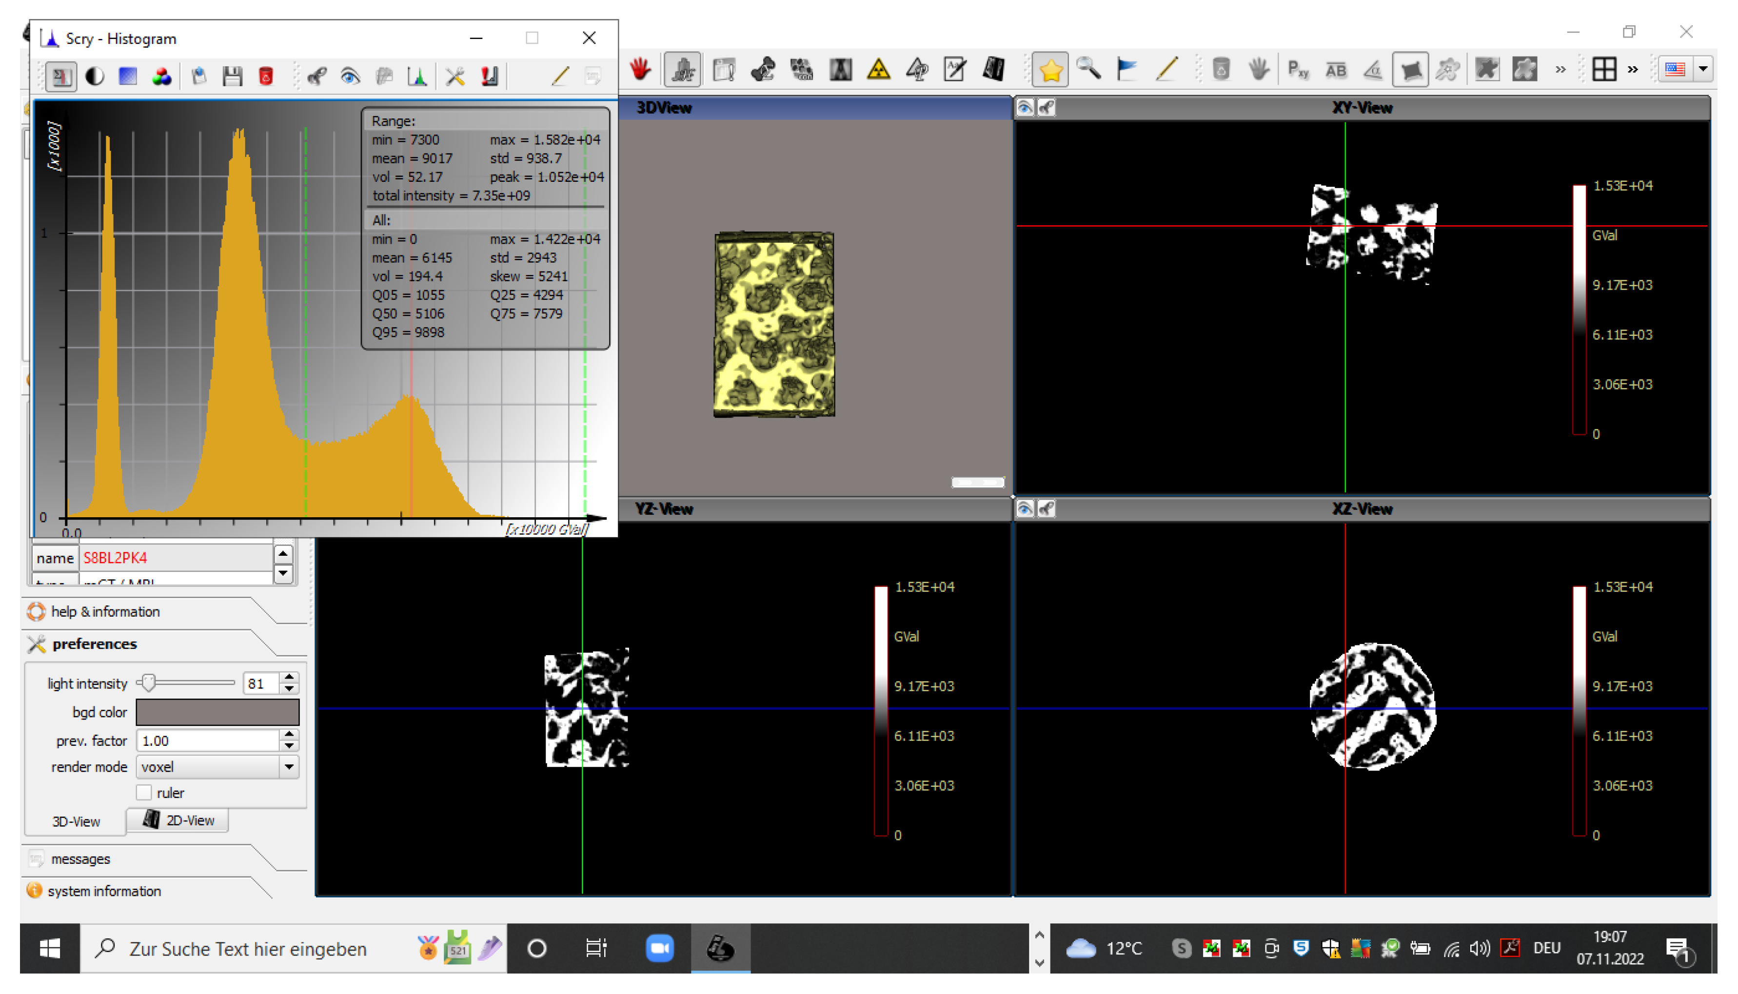Select the magnifying glass zoom tool
The image size is (1738, 994).
pyautogui.click(x=1088, y=69)
